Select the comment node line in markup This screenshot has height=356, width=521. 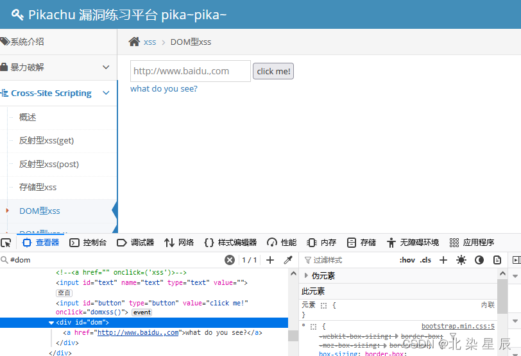pos(121,273)
